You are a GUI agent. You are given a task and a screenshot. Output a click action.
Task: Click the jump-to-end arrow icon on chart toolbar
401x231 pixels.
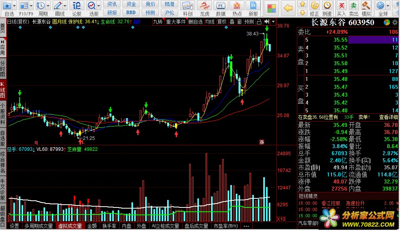[267, 22]
